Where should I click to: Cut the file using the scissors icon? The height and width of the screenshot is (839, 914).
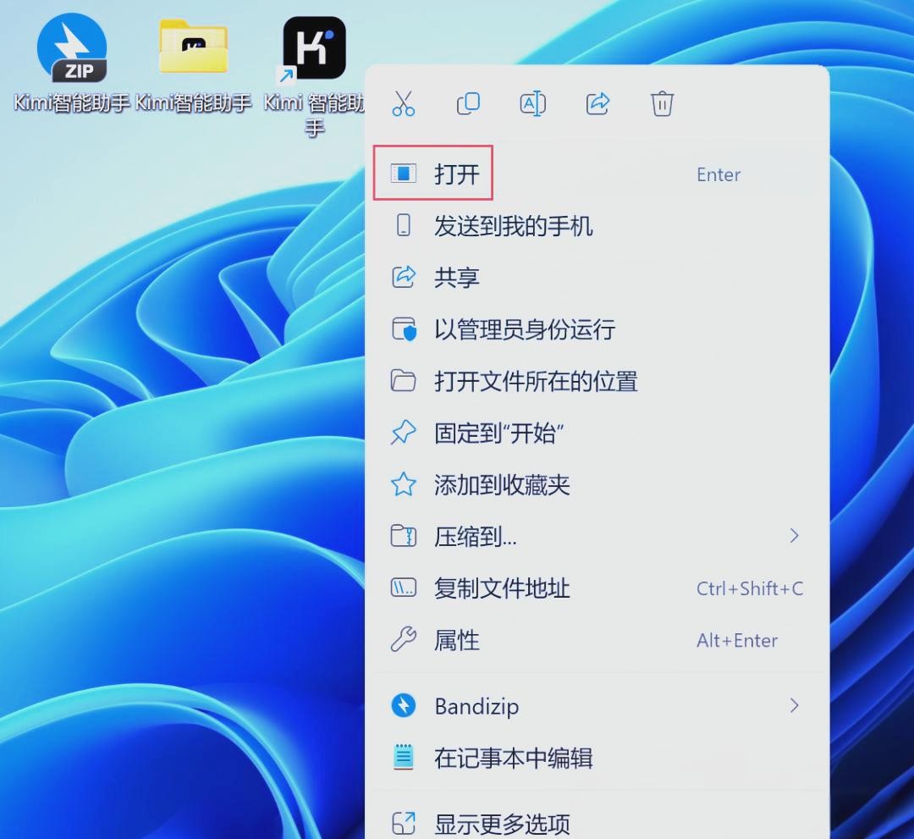[x=404, y=102]
